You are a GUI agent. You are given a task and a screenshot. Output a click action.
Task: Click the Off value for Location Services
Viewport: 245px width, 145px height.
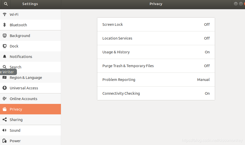pos(207,38)
